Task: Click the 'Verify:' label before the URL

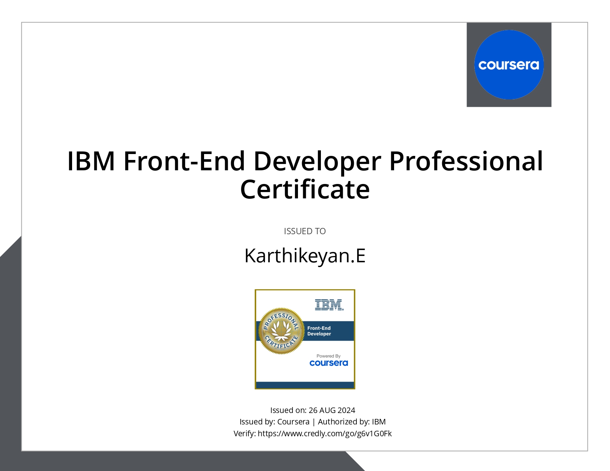Action: [x=244, y=433]
